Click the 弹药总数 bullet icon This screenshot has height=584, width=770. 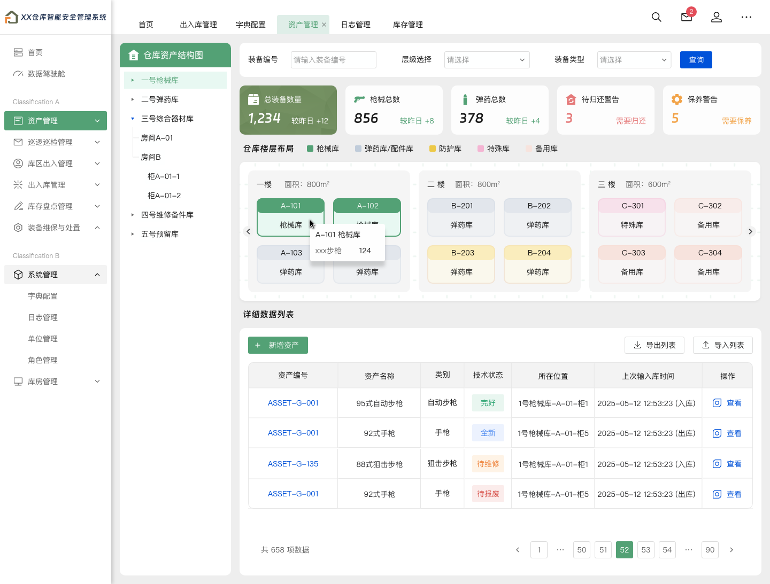pyautogui.click(x=465, y=99)
